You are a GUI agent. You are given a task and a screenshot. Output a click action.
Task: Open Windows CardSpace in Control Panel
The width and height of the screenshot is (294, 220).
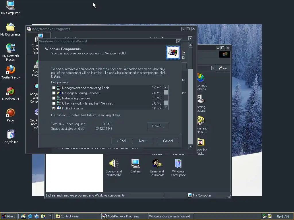click(178, 168)
